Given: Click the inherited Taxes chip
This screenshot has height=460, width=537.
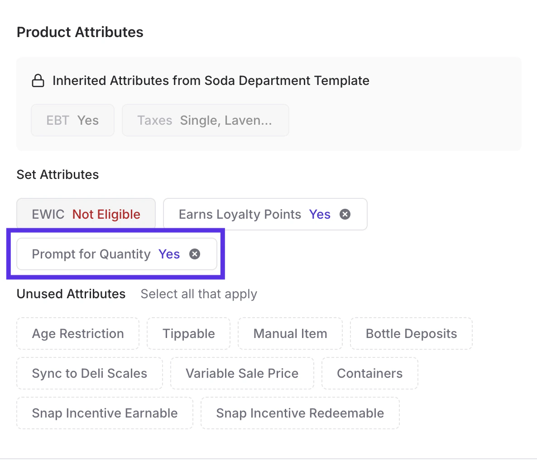Looking at the screenshot, I should pyautogui.click(x=205, y=121).
